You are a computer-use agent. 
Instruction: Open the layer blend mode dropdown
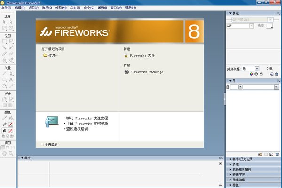pyautogui.click(x=277, y=87)
